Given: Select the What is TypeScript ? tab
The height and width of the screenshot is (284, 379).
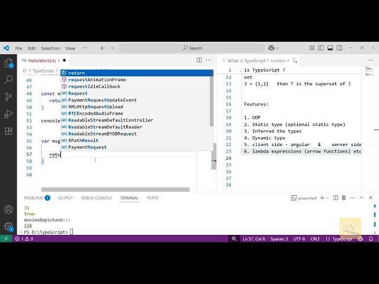Looking at the screenshot, I should coord(258,60).
